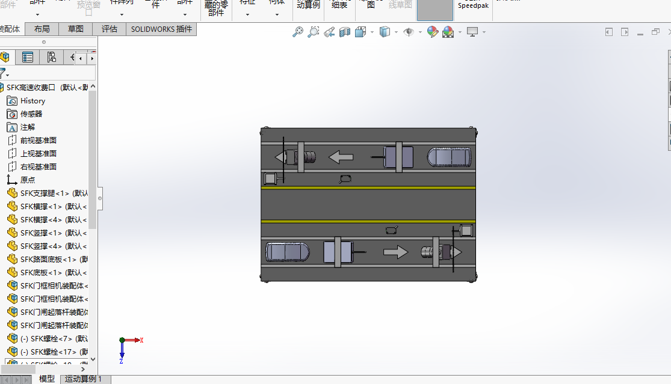Select the 前视基准面 plane in tree
This screenshot has width=671, height=384.
click(39, 140)
